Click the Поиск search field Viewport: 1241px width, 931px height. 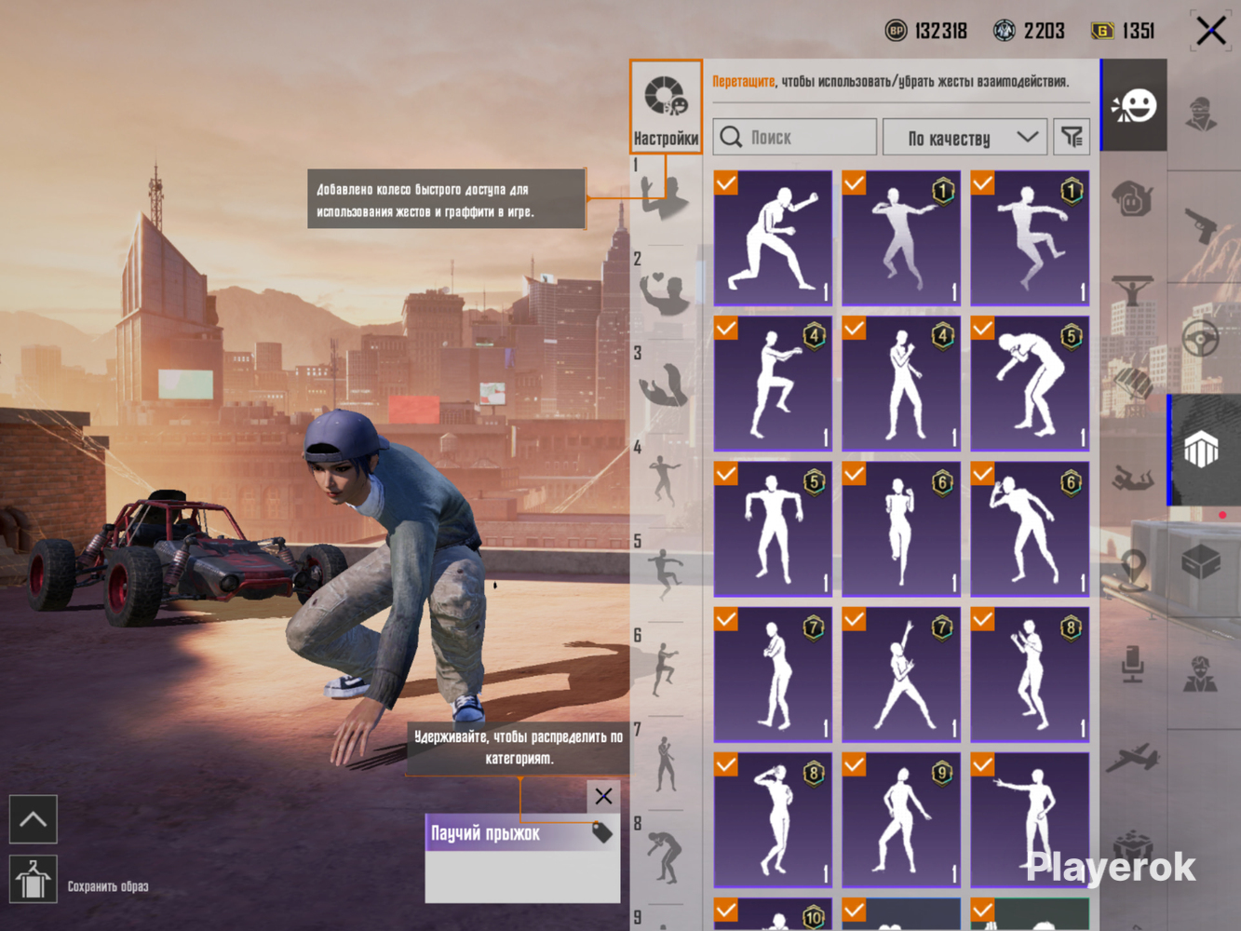[795, 138]
